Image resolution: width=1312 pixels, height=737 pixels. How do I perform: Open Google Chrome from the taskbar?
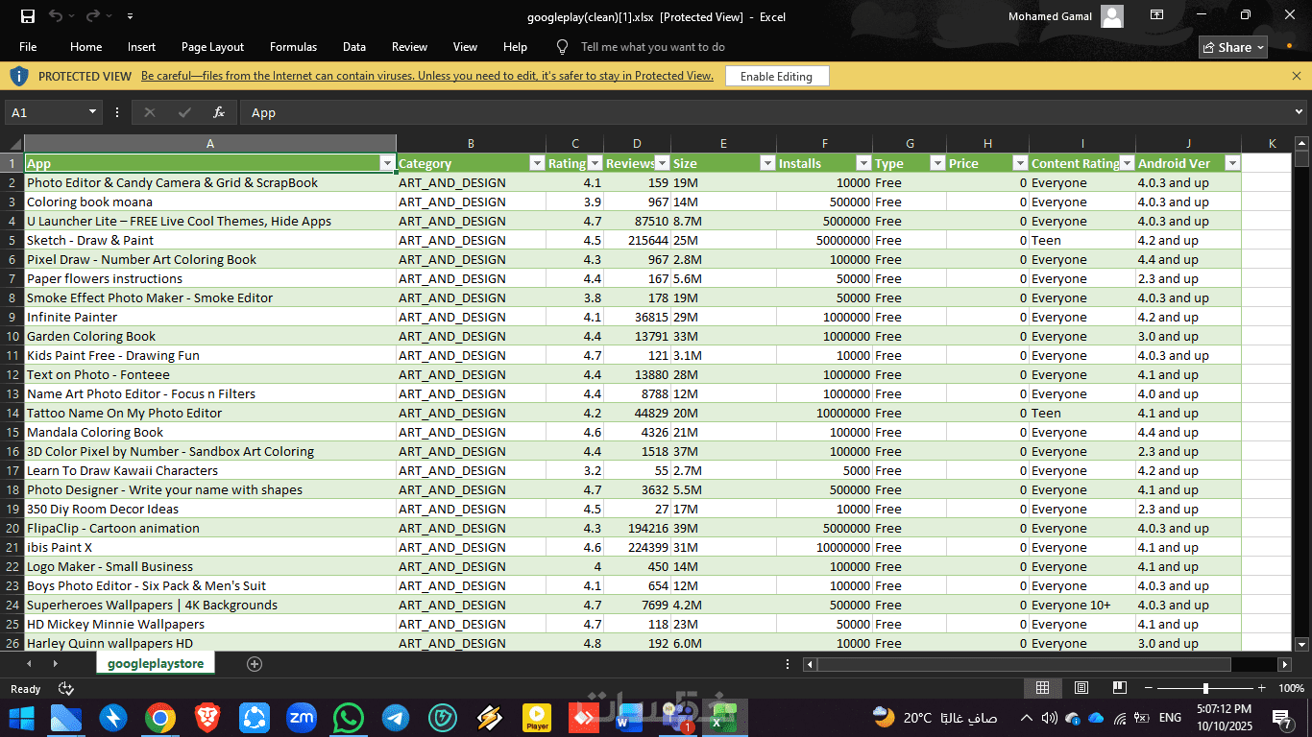click(160, 717)
